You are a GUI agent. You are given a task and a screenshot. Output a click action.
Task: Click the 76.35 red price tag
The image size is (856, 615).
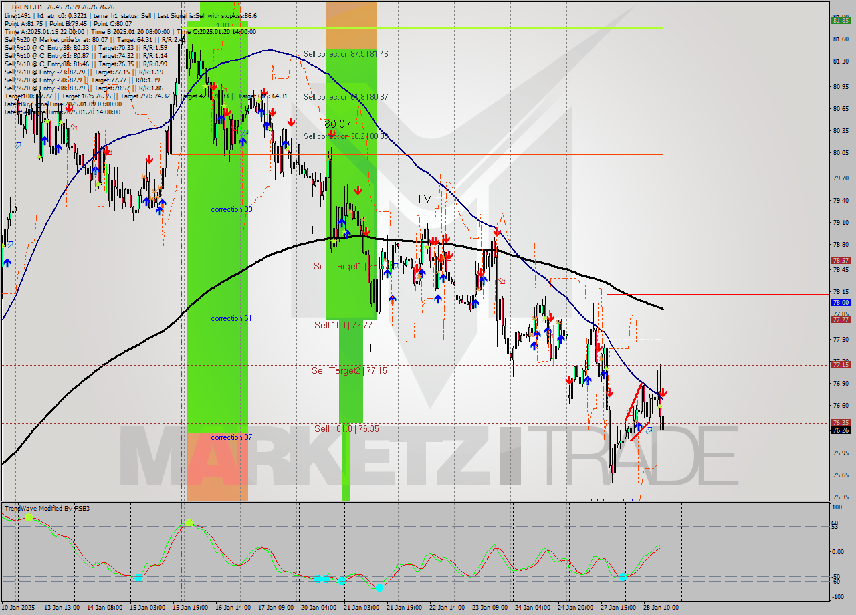pyautogui.click(x=841, y=422)
